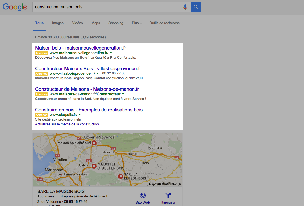Click the blue magnifier search button
This screenshot has width=304, height=206.
click(196, 7)
